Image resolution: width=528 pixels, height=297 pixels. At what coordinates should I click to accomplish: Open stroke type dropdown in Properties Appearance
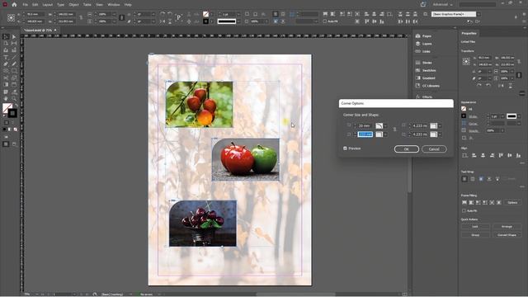tap(519, 116)
